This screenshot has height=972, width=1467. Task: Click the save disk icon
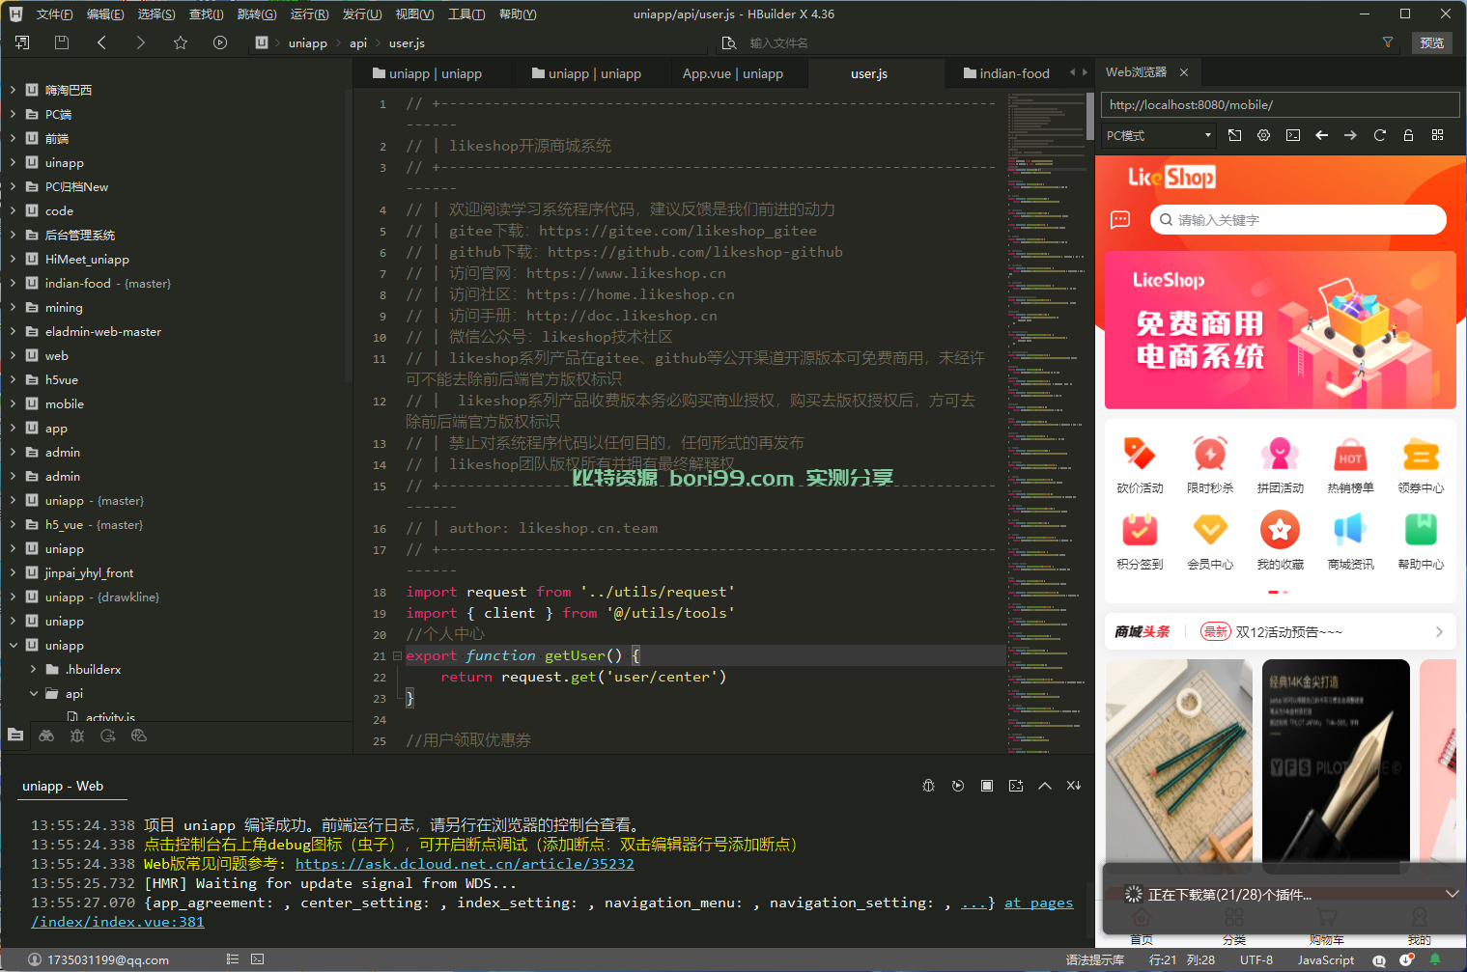point(62,42)
